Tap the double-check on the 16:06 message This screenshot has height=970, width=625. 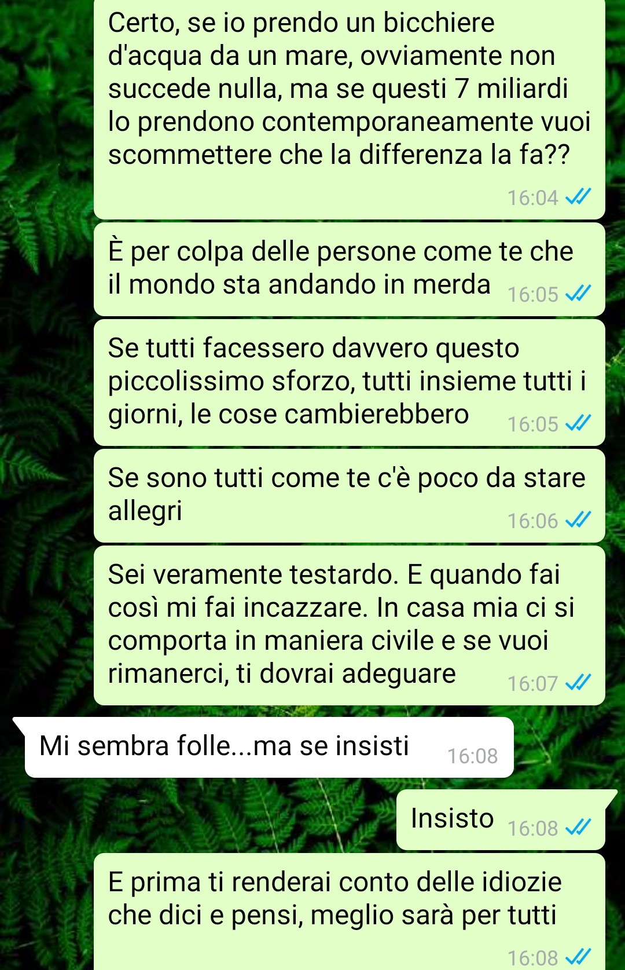tap(578, 521)
